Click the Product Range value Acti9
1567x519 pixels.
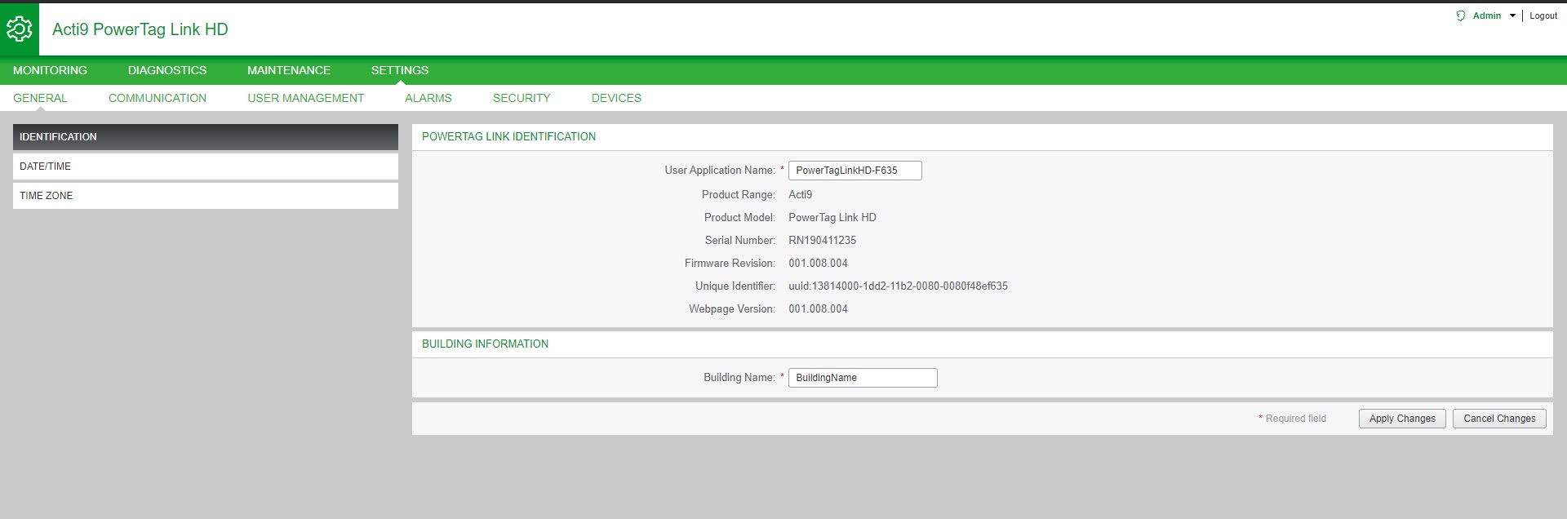[800, 195]
